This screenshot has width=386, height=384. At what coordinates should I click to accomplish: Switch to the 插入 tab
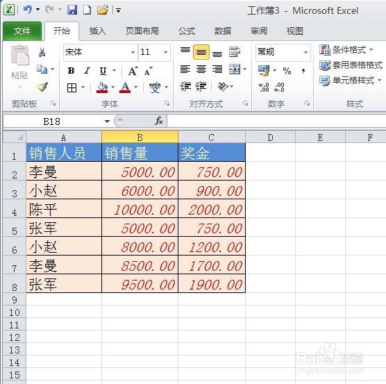pyautogui.click(x=98, y=31)
